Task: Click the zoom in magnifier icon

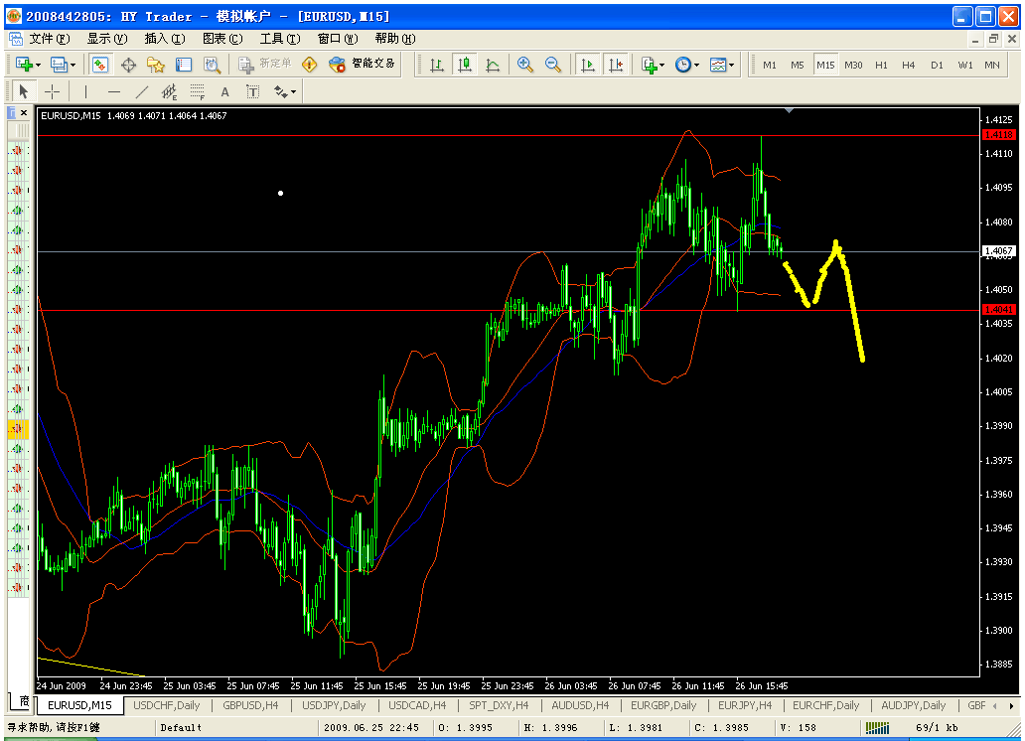Action: [x=525, y=65]
